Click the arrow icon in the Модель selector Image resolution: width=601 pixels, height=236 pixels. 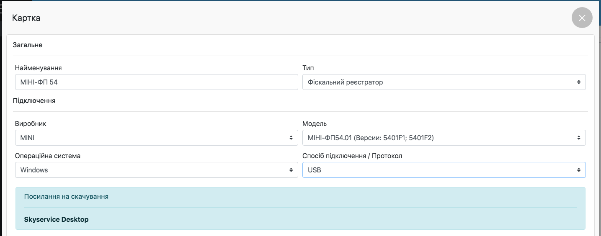tap(578, 138)
